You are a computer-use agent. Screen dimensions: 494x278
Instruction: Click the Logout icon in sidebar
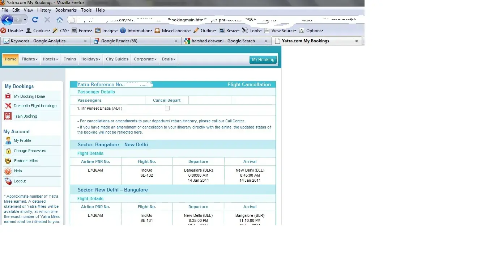pos(8,181)
